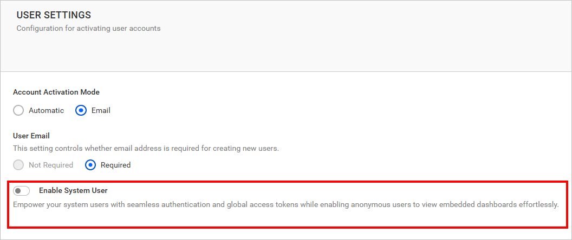Click the "Configuration for activating user accounts" subtitle
Screen dimensions: 572x240
coord(88,28)
